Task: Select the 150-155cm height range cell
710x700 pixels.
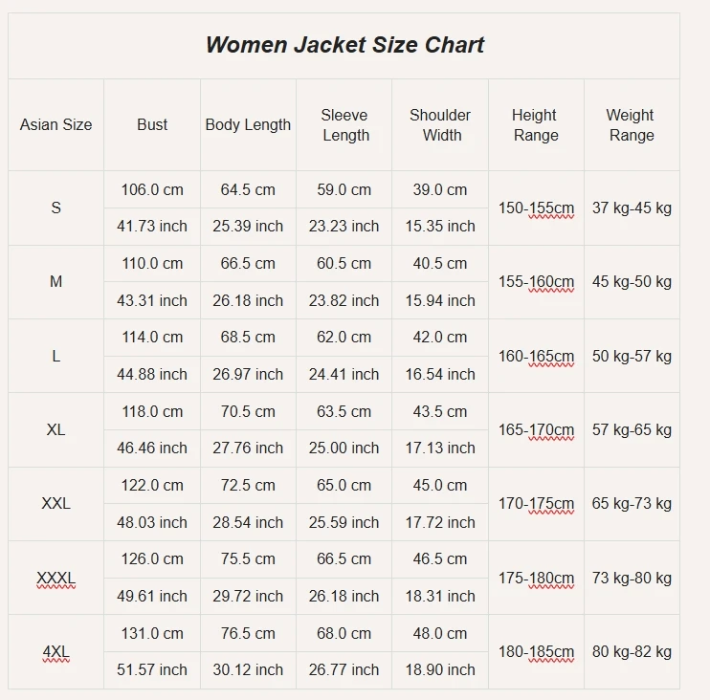Action: 536,208
